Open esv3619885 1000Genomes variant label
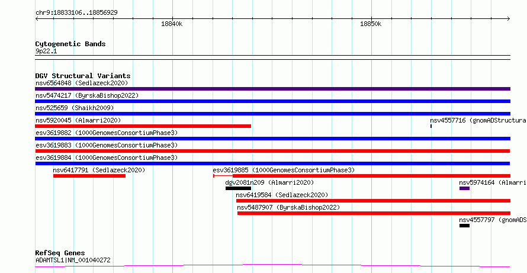The height and width of the screenshot is (273, 527). tap(284, 170)
